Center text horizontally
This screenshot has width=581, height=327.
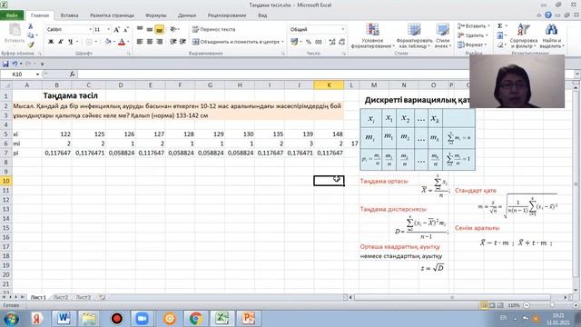tap(149, 42)
